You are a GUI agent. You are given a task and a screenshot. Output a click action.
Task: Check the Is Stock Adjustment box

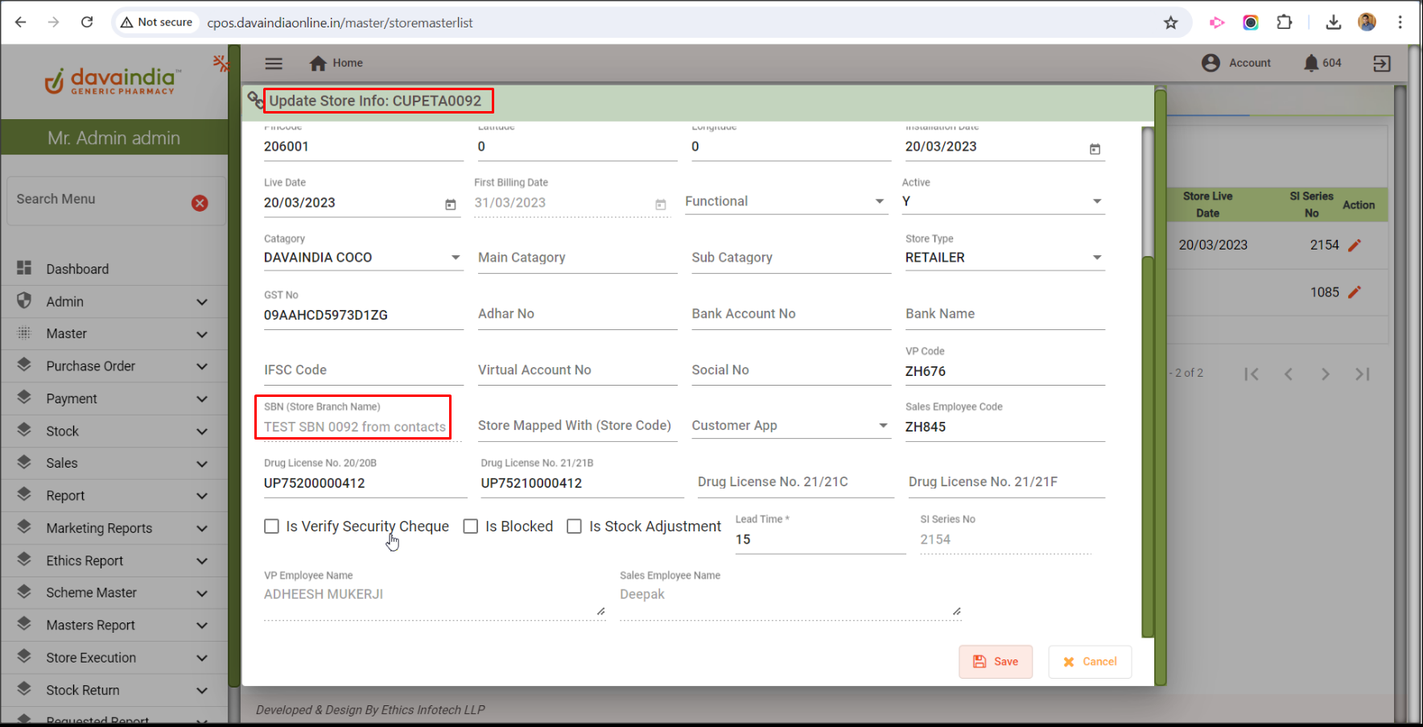[x=575, y=527]
